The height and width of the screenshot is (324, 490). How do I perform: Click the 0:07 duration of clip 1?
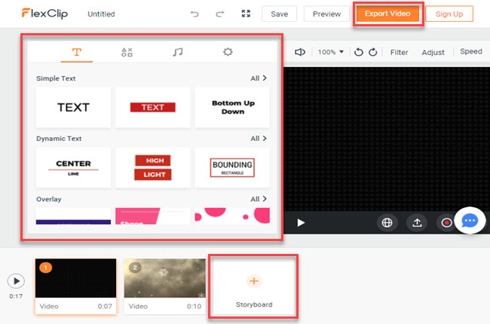[105, 307]
